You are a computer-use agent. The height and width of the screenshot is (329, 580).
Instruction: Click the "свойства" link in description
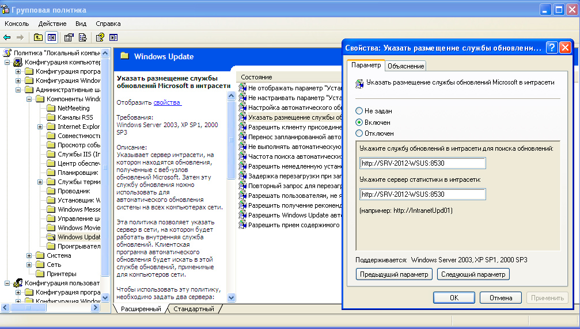pos(167,102)
